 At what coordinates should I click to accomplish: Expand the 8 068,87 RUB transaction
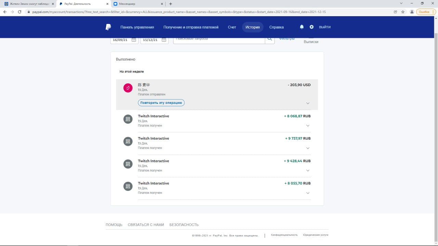(308, 126)
